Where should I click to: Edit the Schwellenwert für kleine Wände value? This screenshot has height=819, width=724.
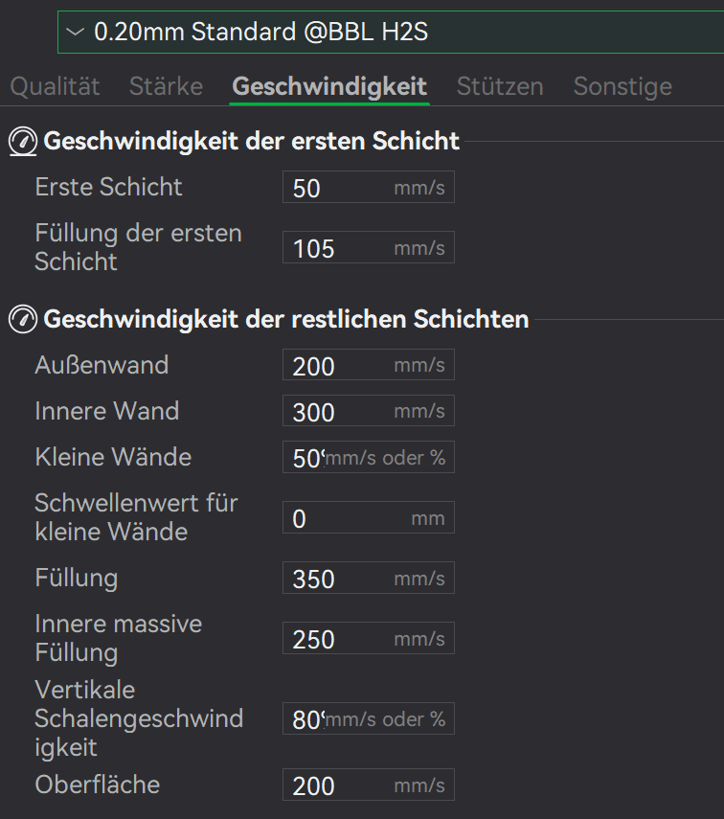pos(335,518)
